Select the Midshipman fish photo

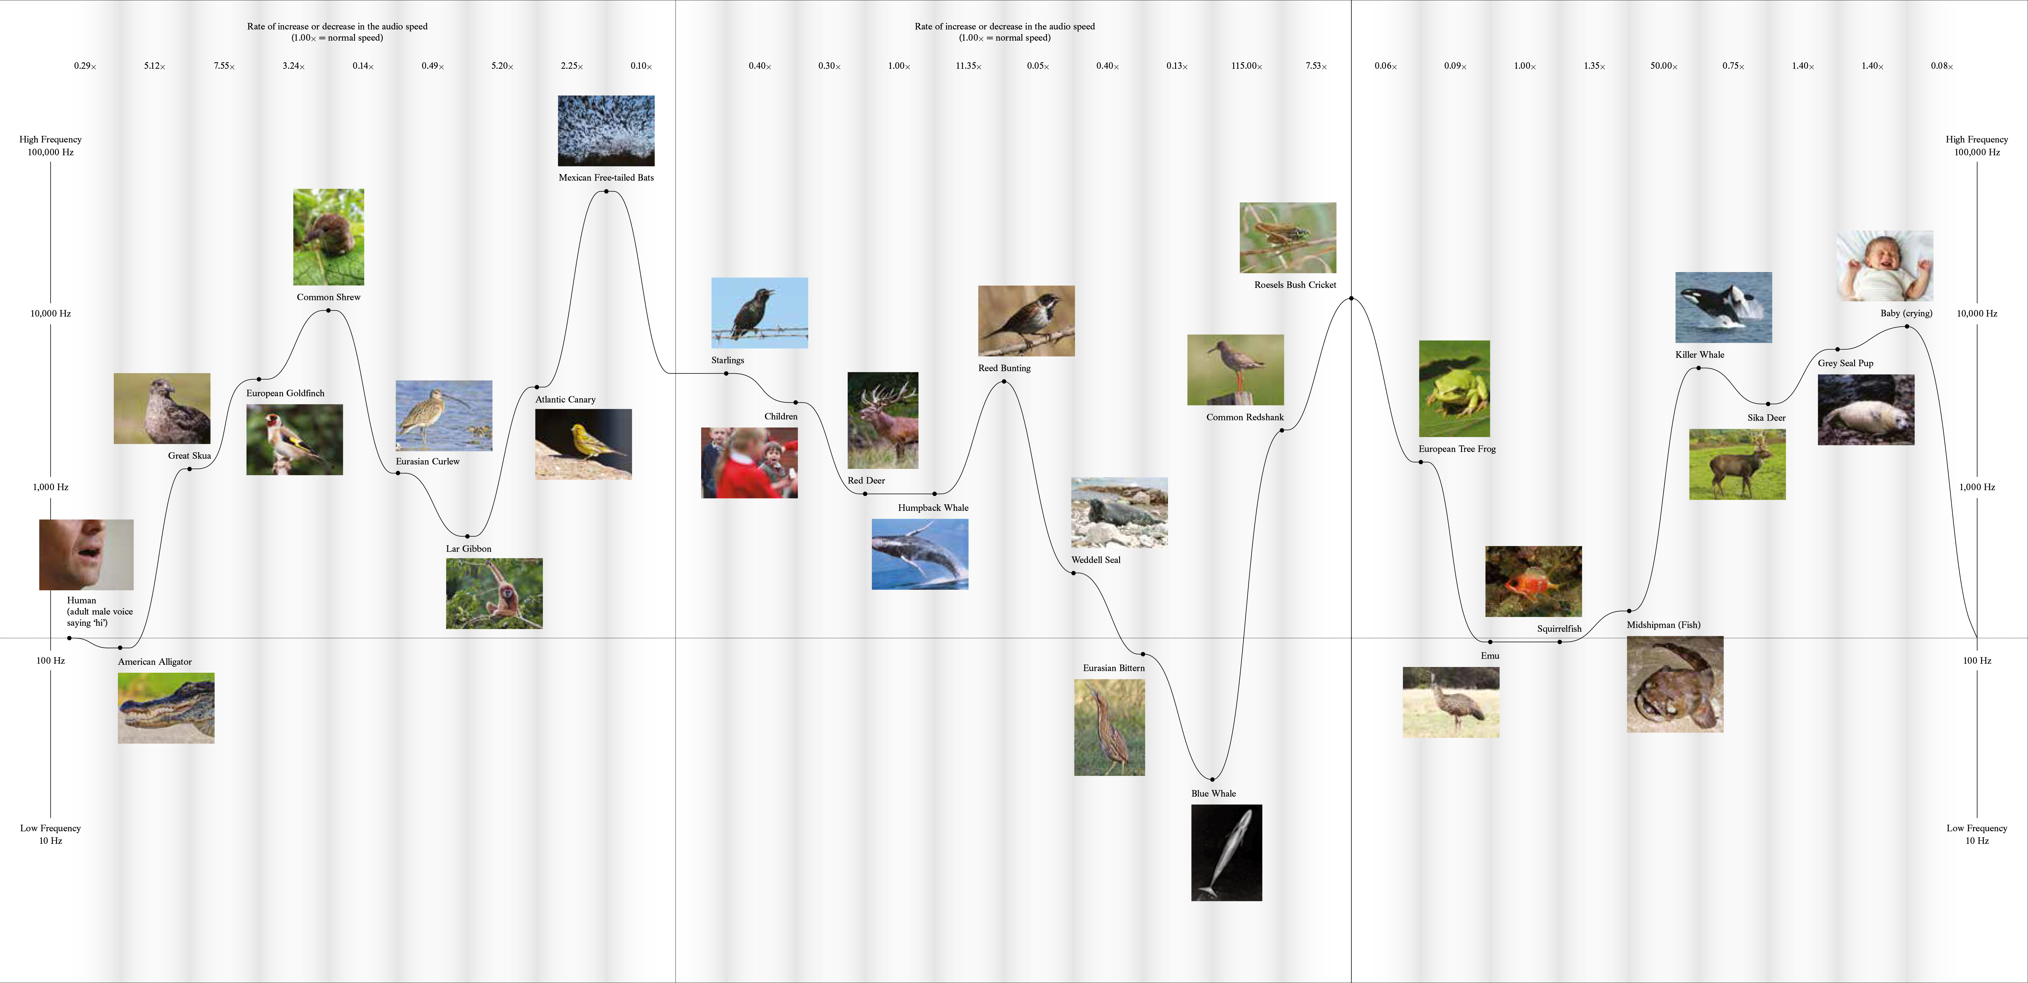click(1675, 684)
